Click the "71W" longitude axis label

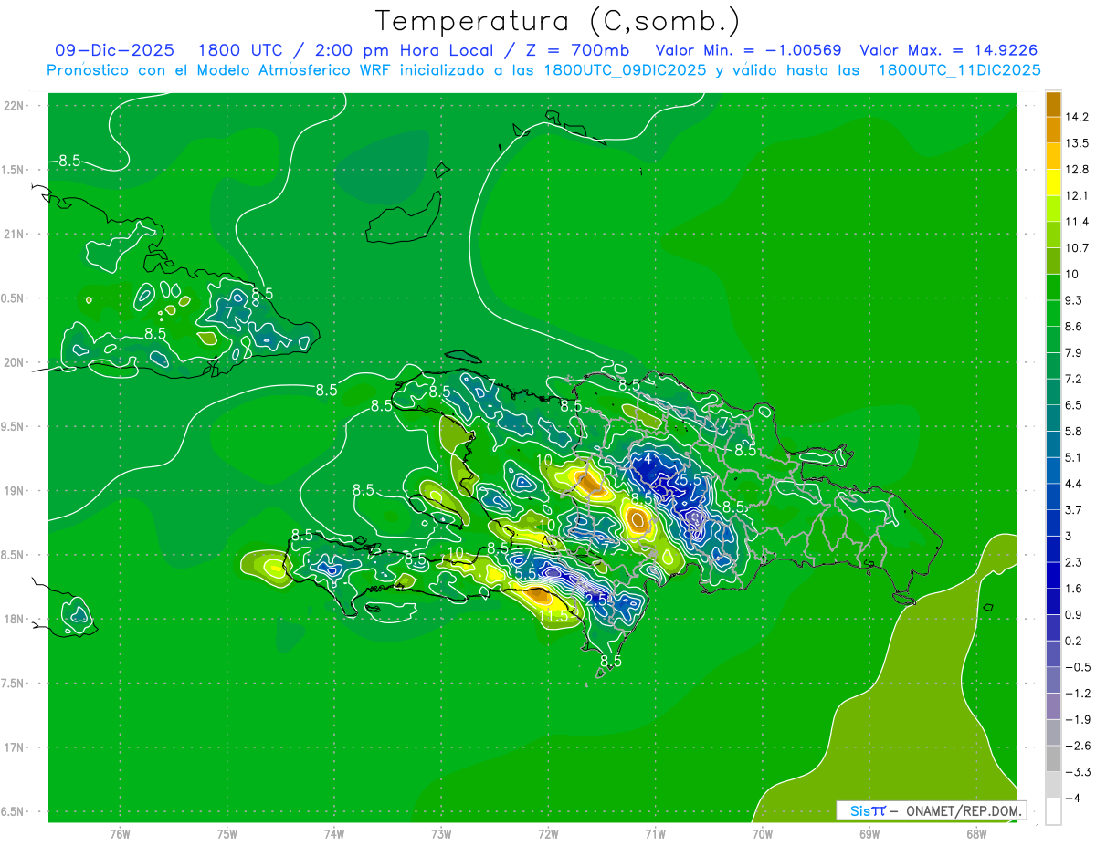click(655, 834)
